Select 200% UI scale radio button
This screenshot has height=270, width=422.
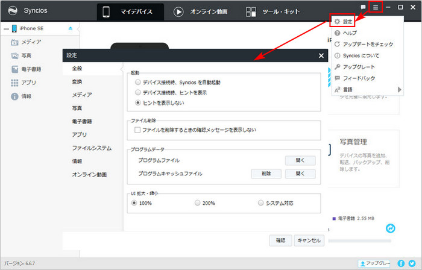click(x=198, y=202)
